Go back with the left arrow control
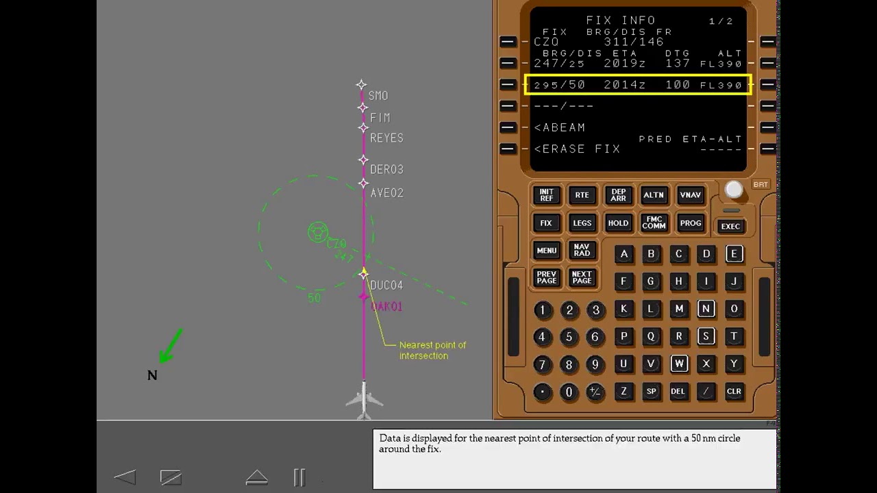 tap(125, 477)
